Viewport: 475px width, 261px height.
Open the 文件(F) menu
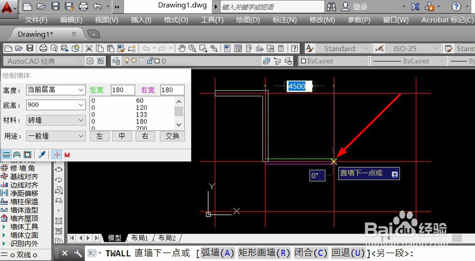click(36, 20)
